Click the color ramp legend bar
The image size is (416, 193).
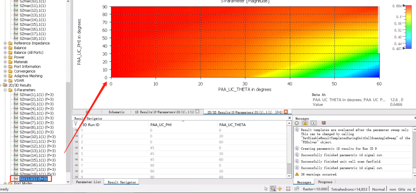(409, 27)
